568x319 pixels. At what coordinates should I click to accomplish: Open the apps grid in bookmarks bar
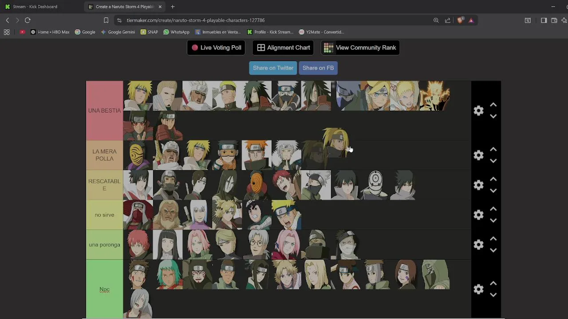(7, 32)
